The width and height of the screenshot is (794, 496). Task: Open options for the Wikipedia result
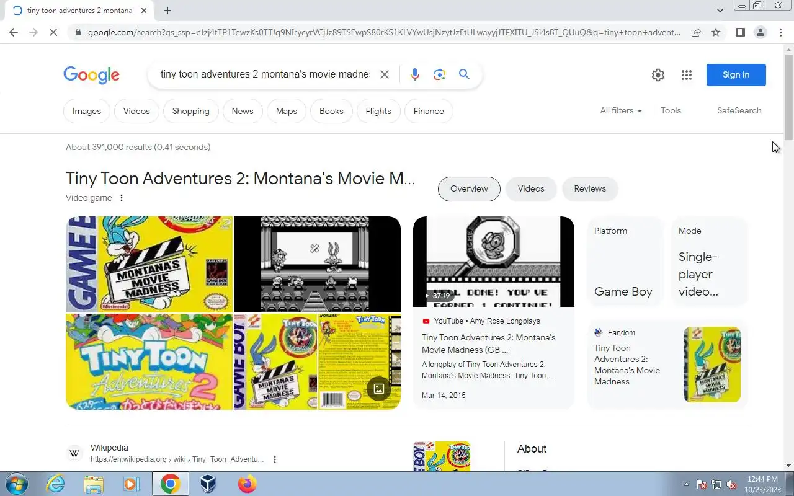click(274, 459)
